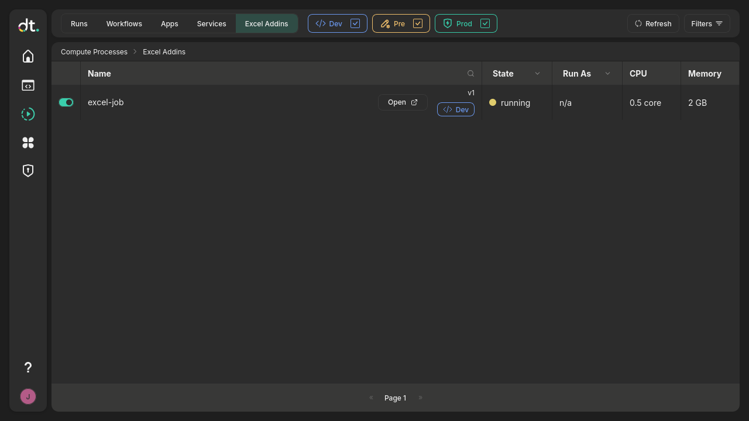Disable the excel-job toggle switch
Viewport: 749px width, 421px height.
(66, 102)
